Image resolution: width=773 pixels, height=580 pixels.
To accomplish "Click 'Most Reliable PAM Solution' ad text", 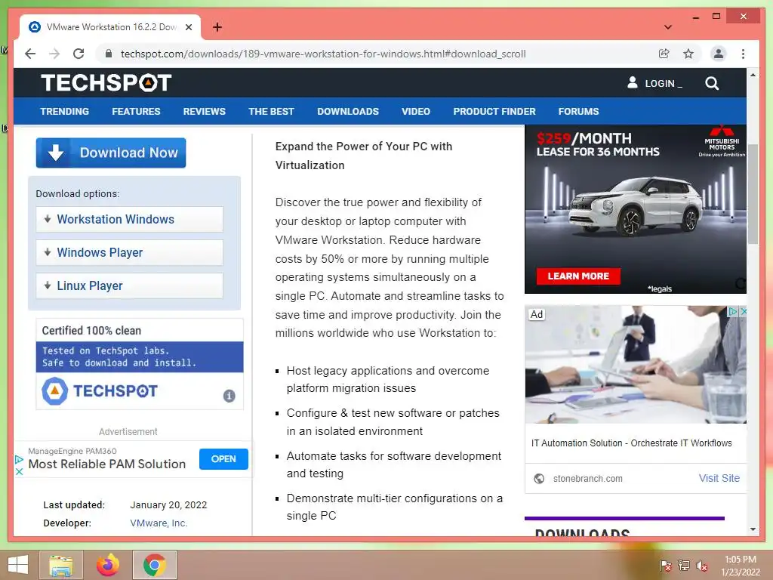I will tap(107, 464).
